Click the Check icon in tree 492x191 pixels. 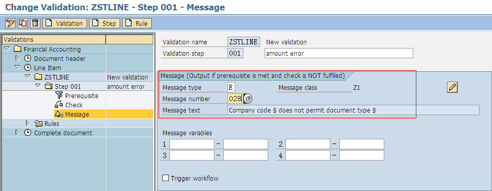point(59,105)
